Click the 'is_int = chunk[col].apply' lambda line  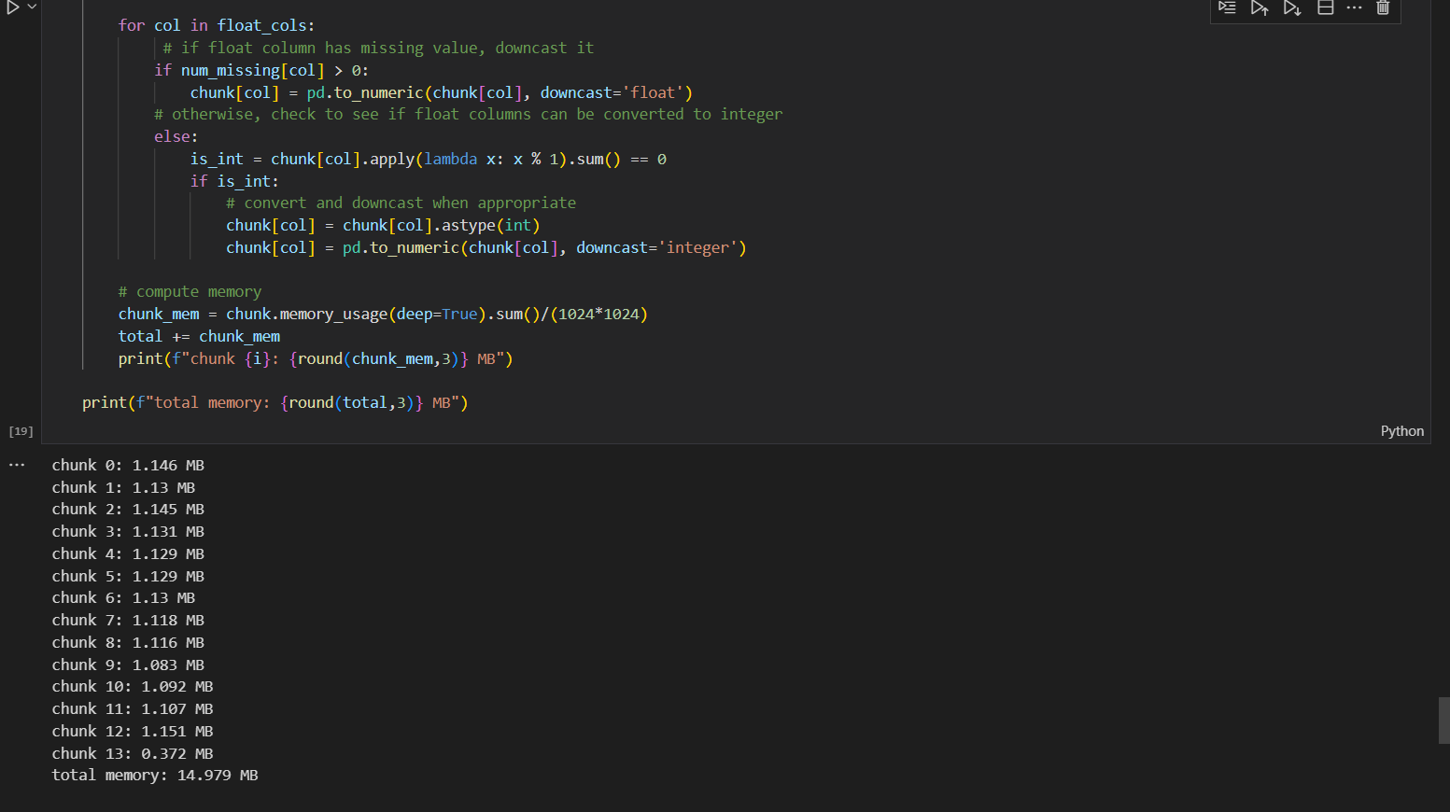(429, 159)
